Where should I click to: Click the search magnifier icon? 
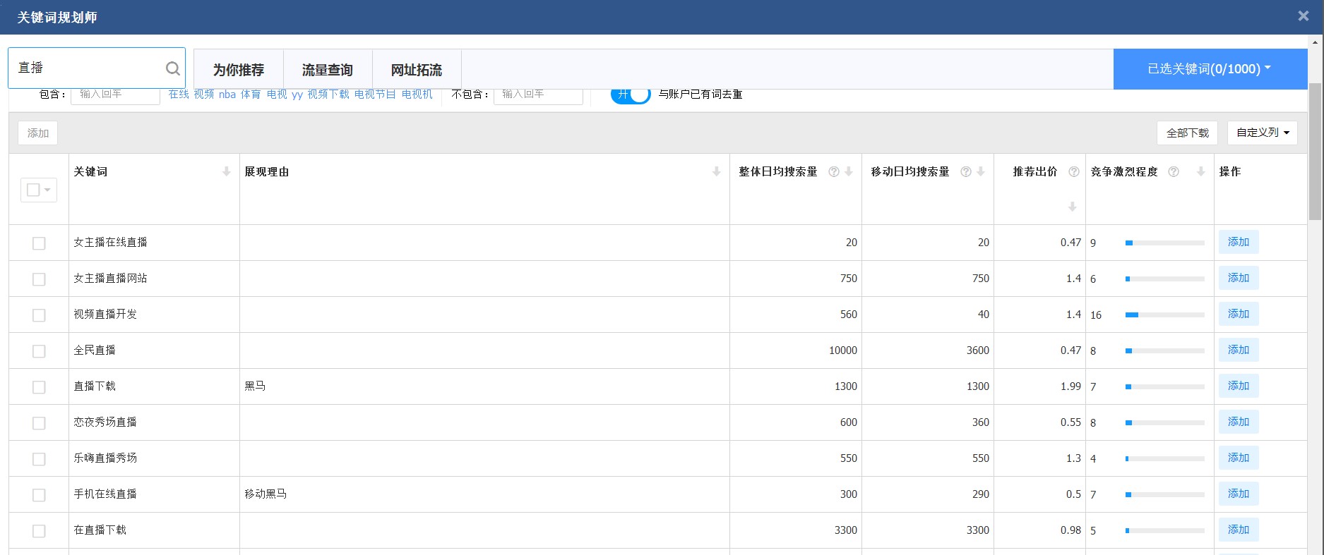pyautogui.click(x=172, y=68)
